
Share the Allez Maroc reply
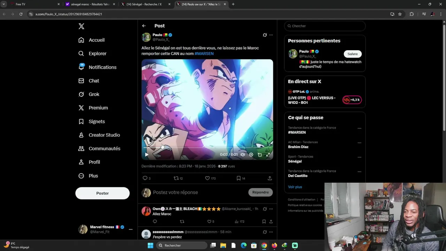point(271,221)
